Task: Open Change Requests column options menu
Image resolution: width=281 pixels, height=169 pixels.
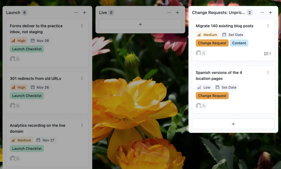Action: tap(262, 13)
